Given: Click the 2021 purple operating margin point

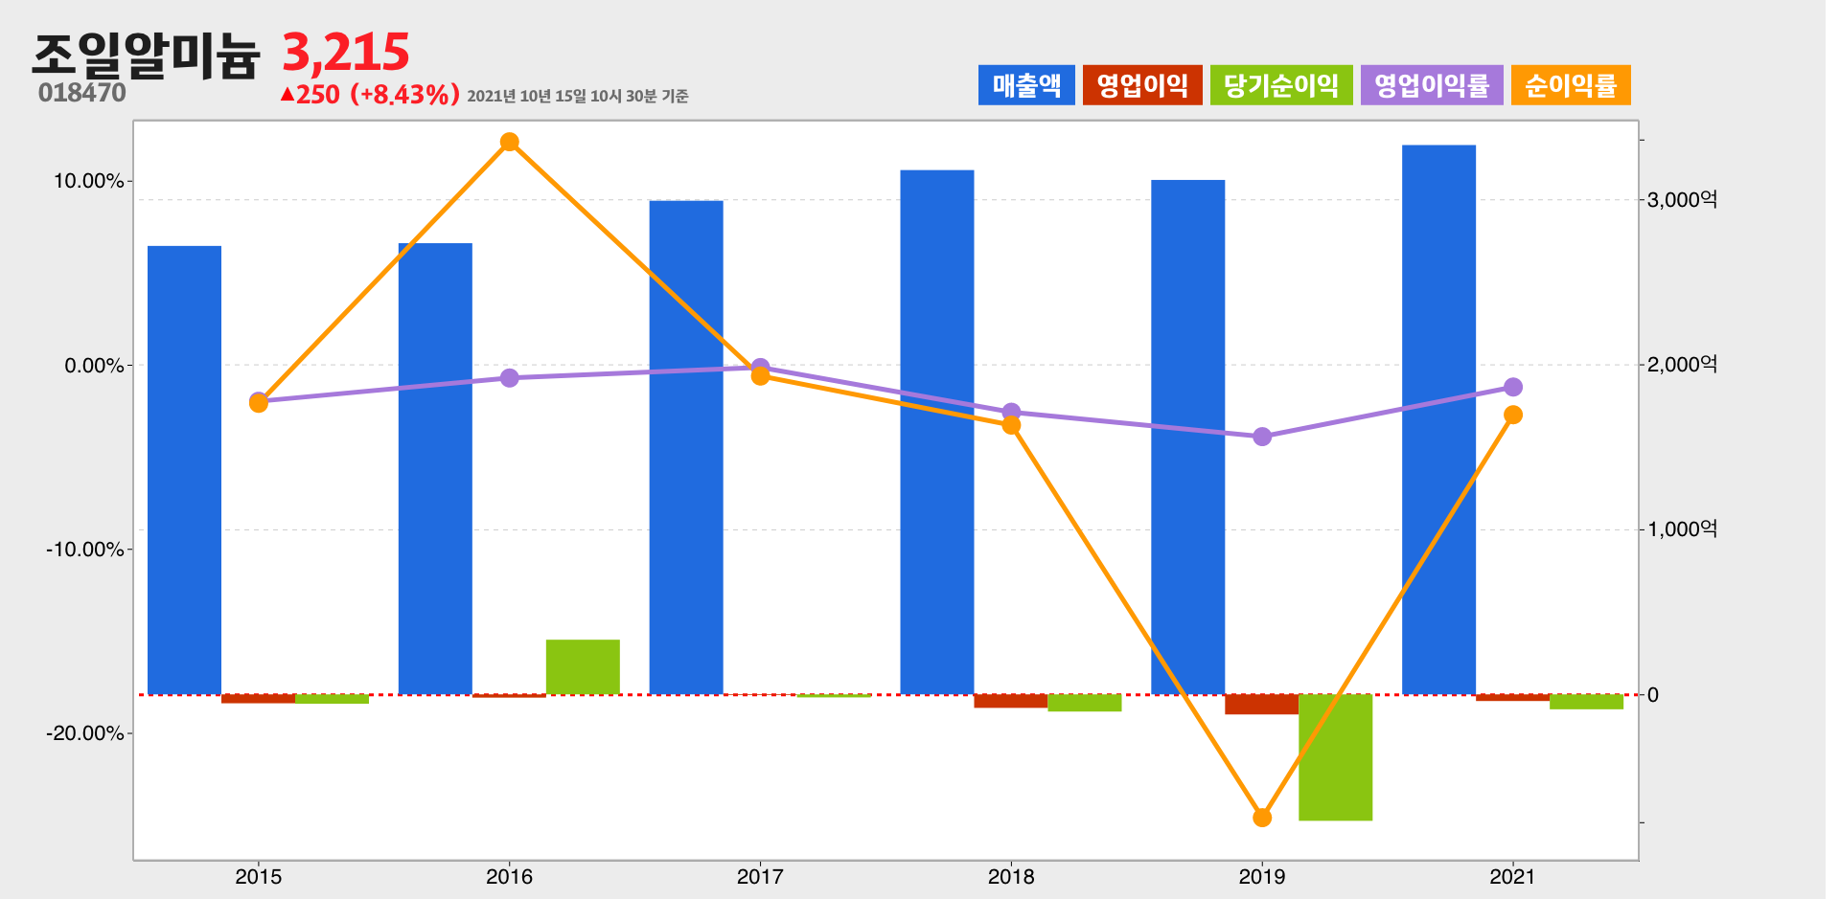Looking at the screenshot, I should (1513, 387).
